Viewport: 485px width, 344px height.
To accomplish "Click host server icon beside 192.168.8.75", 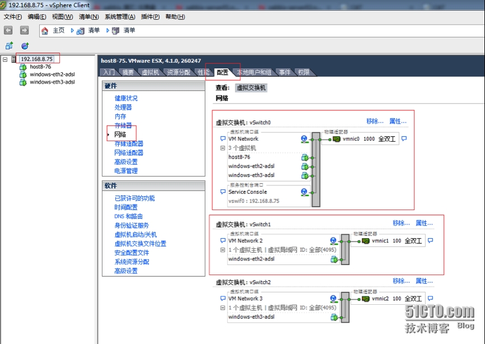I will tap(13, 59).
